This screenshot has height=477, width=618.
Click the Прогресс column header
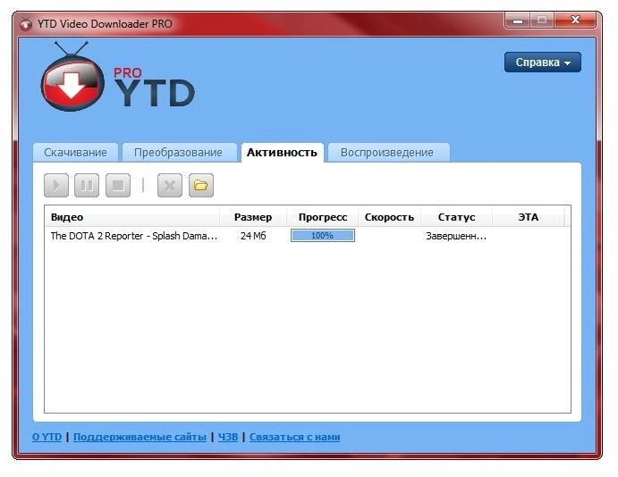[323, 217]
